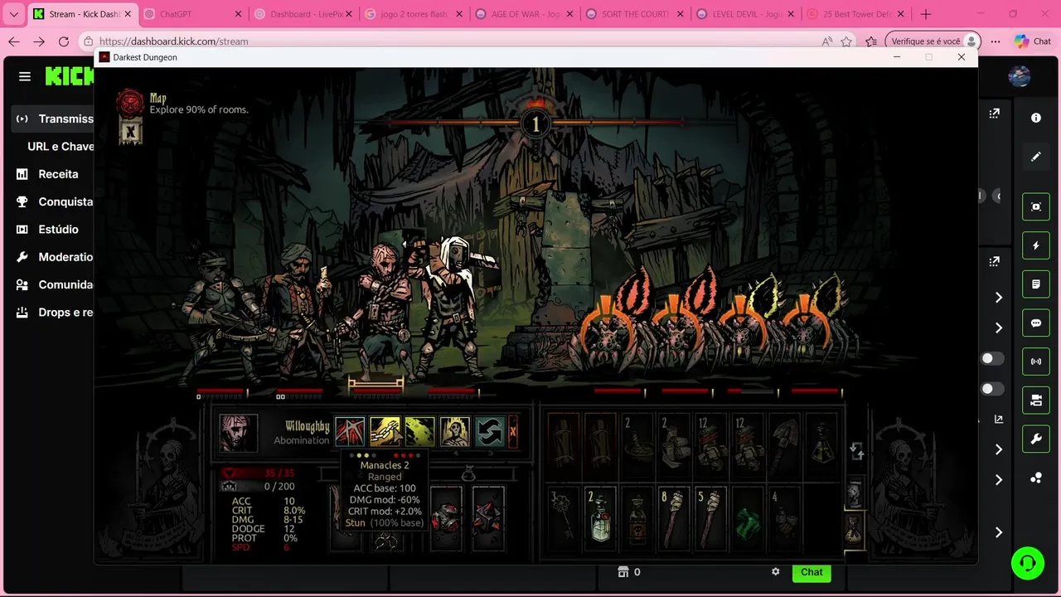Select the green Beast's Bile skill
Screen dimensions: 1061x597
tap(419, 432)
